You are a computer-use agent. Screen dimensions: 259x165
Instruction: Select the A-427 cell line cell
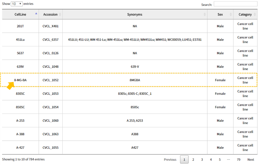(x=20, y=148)
